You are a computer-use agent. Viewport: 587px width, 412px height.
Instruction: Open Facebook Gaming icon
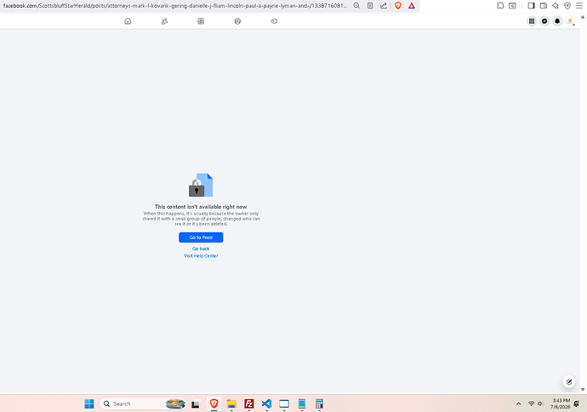click(274, 21)
